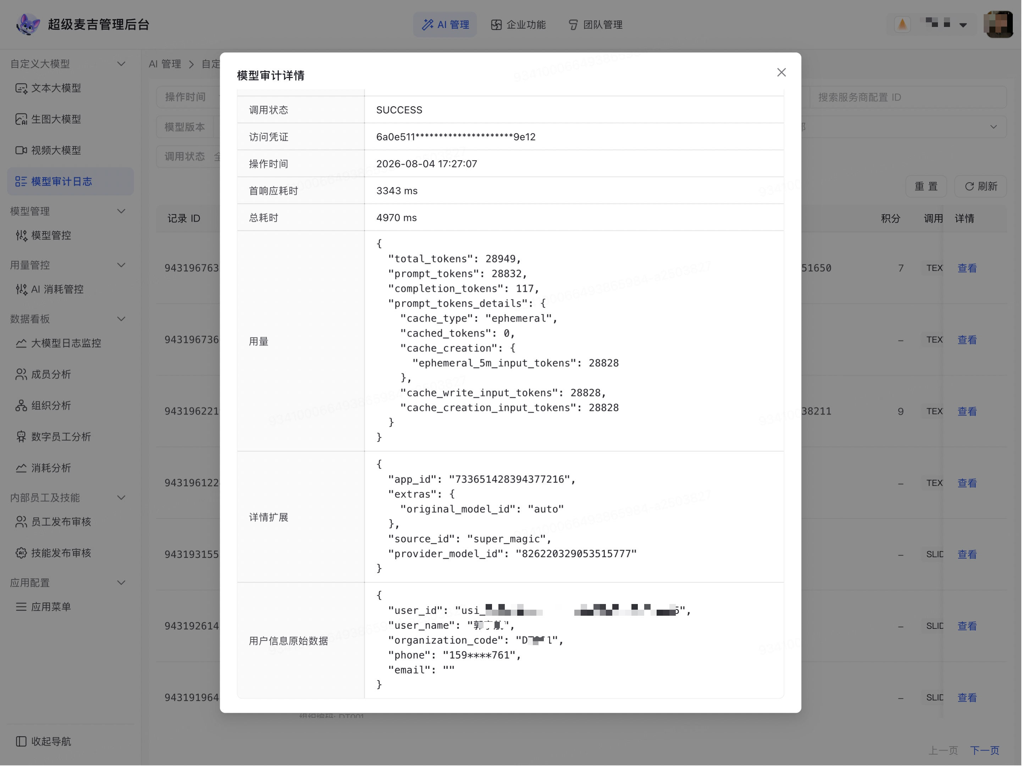Click 查看 in row 943196763
Image resolution: width=1022 pixels, height=766 pixels.
[x=967, y=268]
